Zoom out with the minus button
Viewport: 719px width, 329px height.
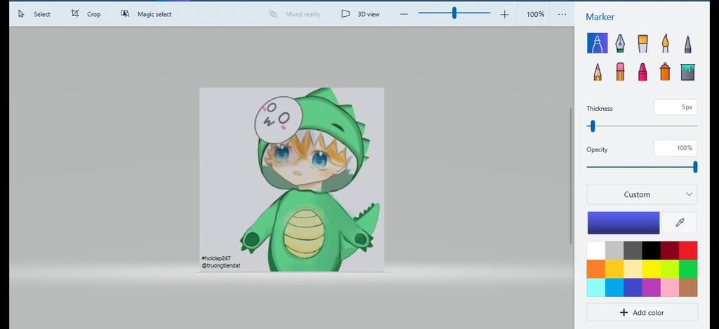(404, 14)
